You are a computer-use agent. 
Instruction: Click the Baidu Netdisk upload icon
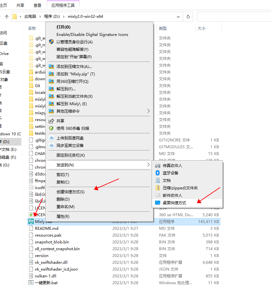51,138
